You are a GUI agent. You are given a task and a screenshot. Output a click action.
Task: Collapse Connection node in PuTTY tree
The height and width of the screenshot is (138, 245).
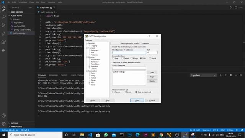pyautogui.click(x=87, y=71)
